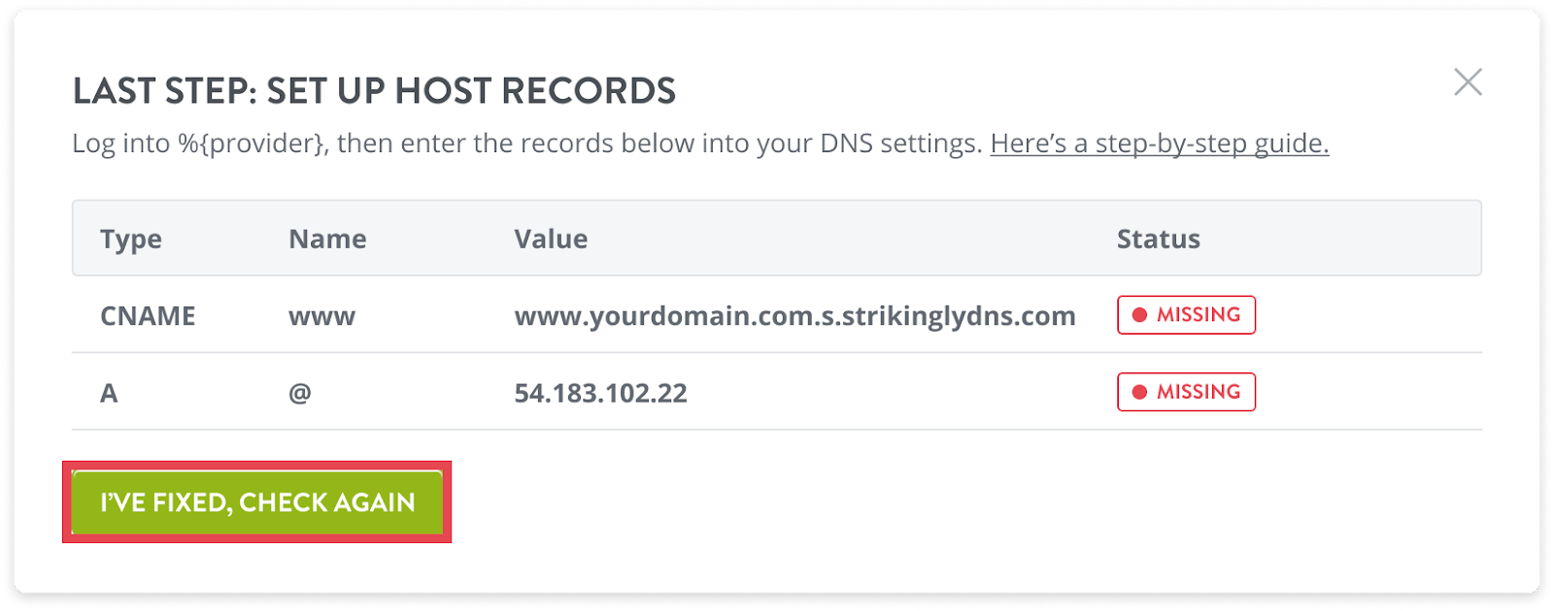The width and height of the screenshot is (1554, 611).
Task: Click the Last Step: Set Up Host Records heading
Action: (x=374, y=91)
